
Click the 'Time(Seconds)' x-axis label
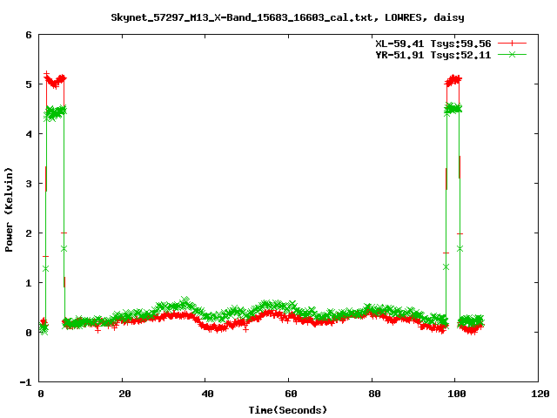point(287,410)
